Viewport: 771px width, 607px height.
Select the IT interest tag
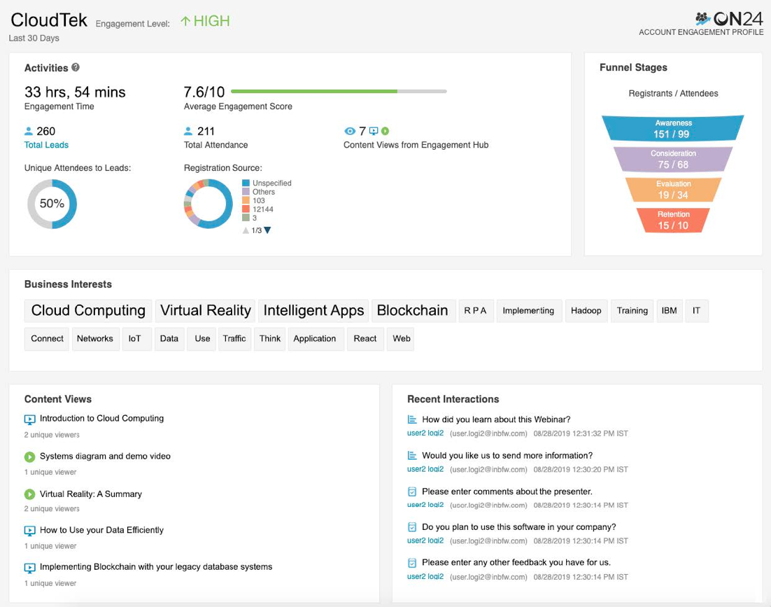tap(697, 310)
